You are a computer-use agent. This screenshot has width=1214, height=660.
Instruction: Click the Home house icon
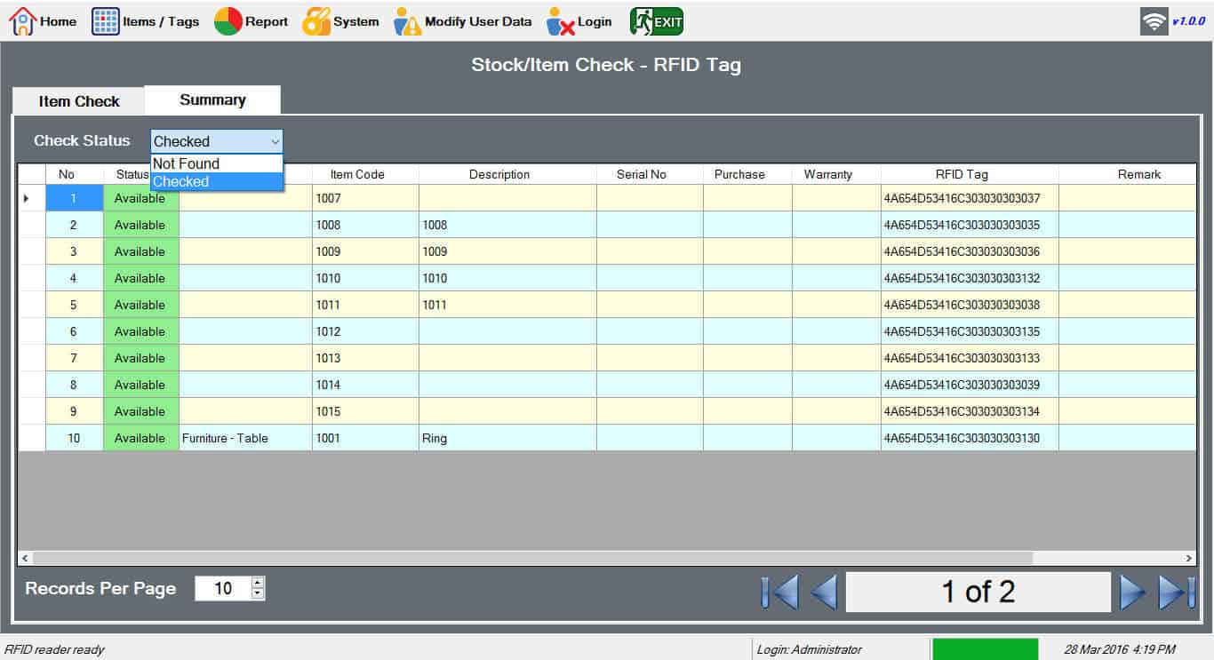point(23,21)
